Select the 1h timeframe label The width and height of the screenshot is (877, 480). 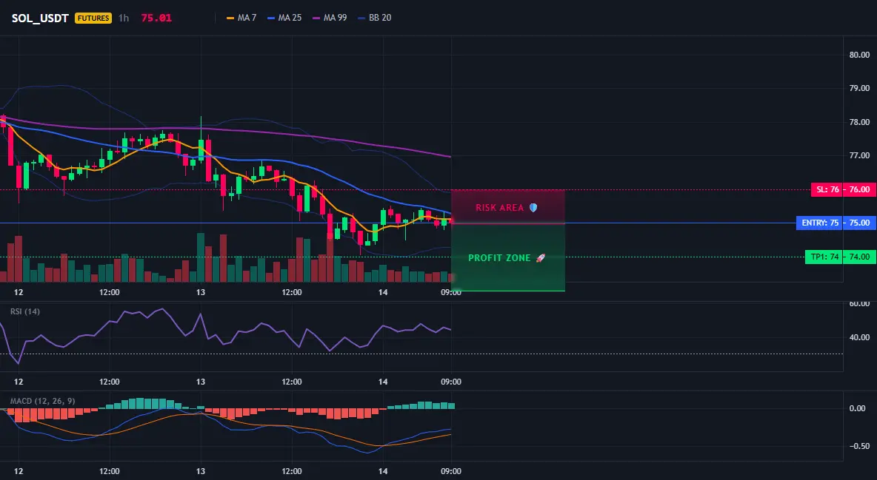pyautogui.click(x=124, y=18)
